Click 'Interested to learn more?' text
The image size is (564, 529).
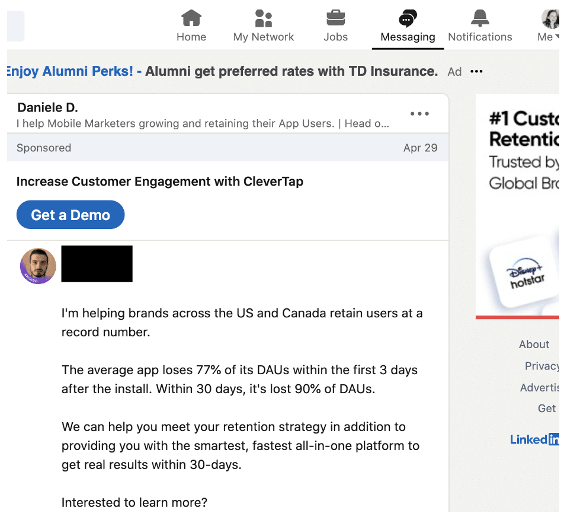point(134,502)
